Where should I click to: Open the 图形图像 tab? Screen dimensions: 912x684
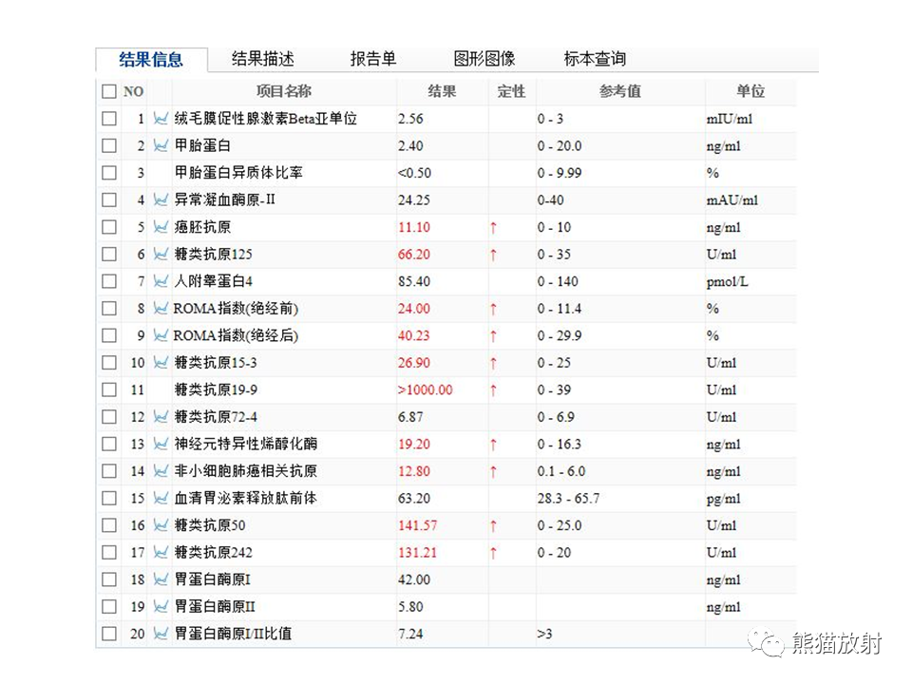(484, 59)
